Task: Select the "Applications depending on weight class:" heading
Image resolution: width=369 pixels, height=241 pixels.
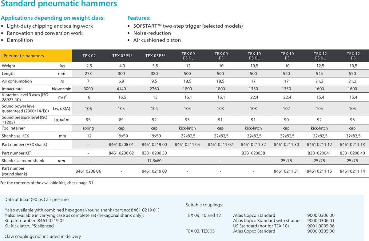Action: (x=53, y=18)
